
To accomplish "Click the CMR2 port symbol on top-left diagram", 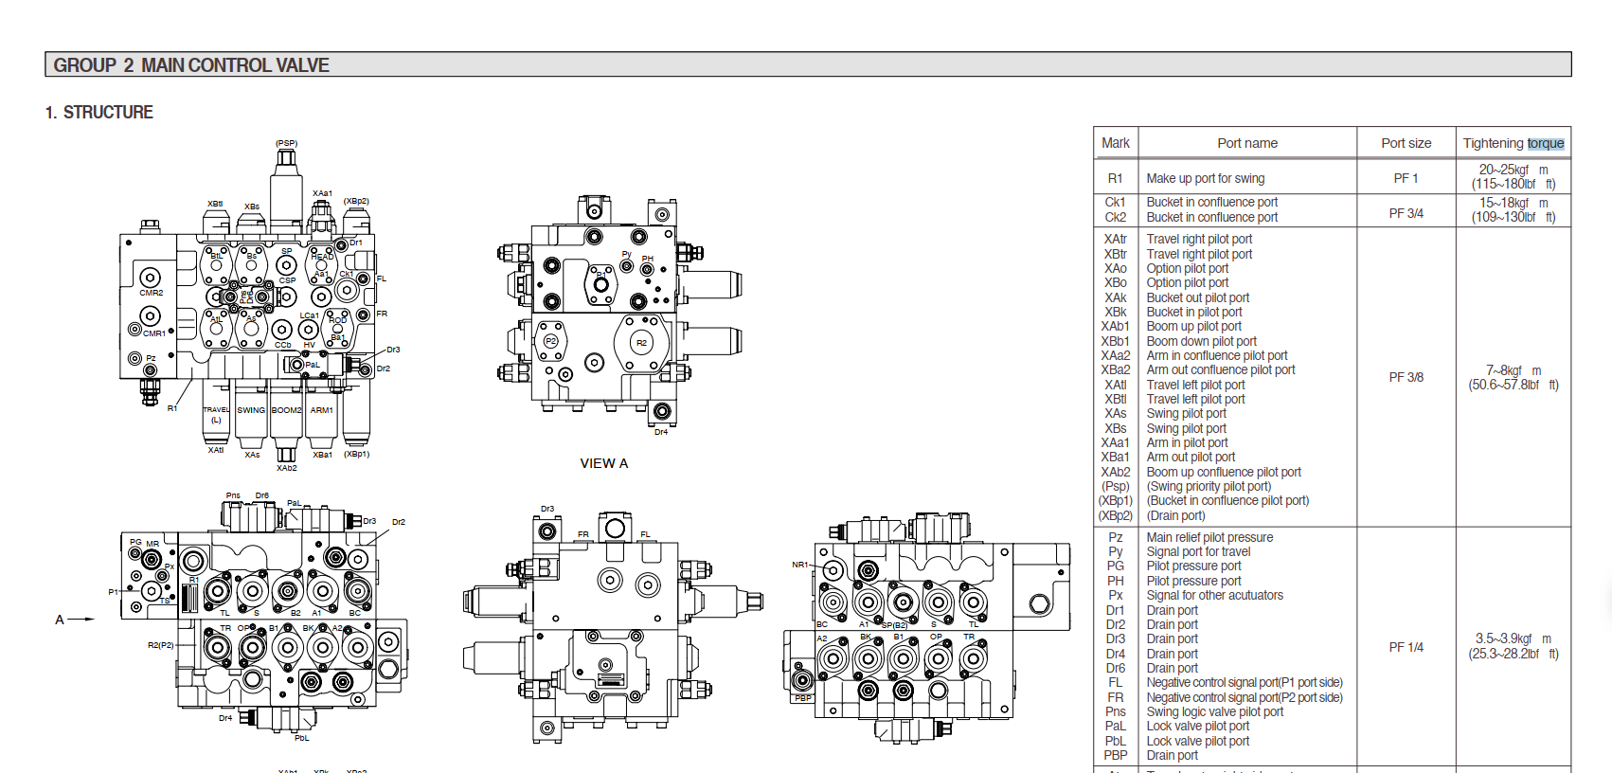I will point(150,278).
